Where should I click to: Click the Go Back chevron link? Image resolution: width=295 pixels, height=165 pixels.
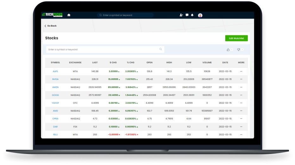tap(50, 26)
